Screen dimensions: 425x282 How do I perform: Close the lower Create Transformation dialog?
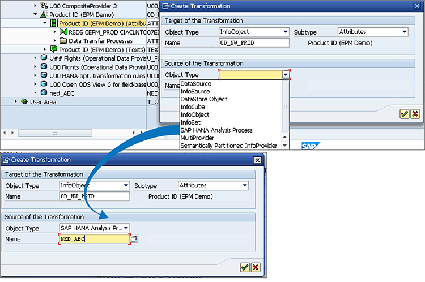pos(257,160)
